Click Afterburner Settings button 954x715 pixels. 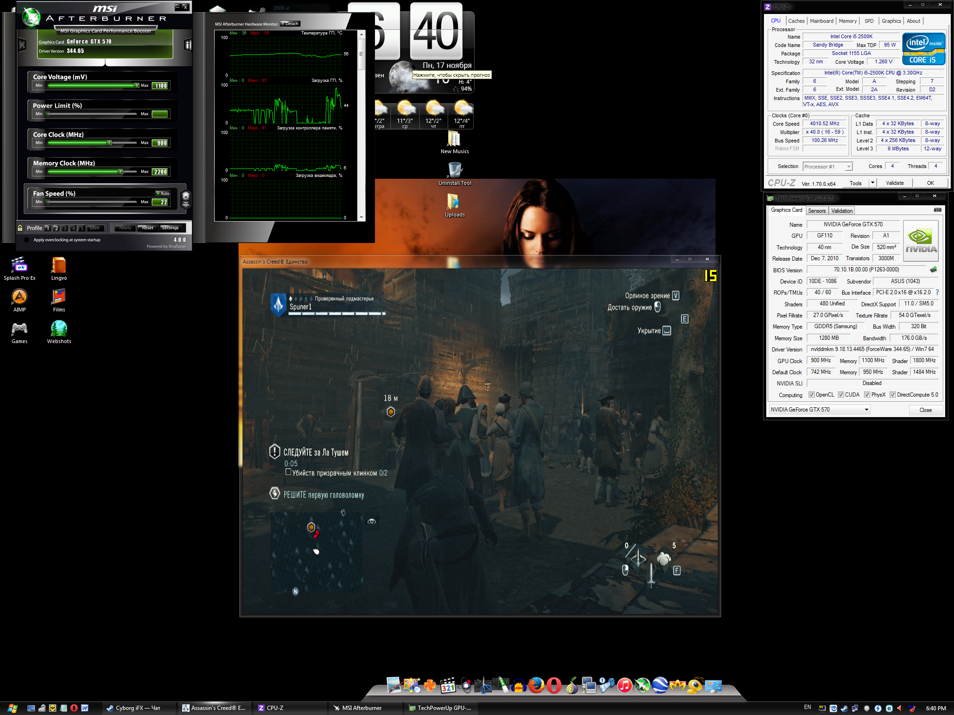point(170,228)
